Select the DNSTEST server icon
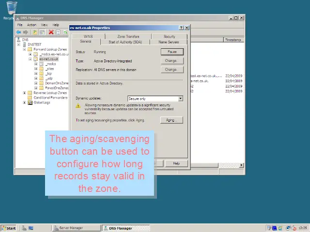The image size is (310, 232). point(24,44)
